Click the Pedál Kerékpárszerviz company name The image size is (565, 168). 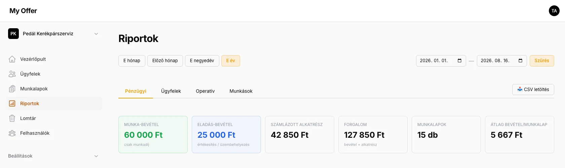[x=48, y=34]
